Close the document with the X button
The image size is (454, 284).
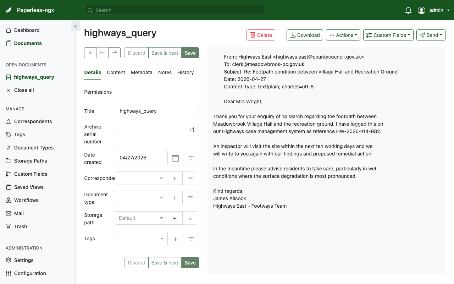(90, 53)
